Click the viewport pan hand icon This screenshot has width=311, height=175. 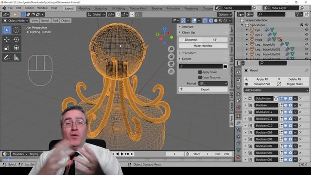click(x=171, y=56)
